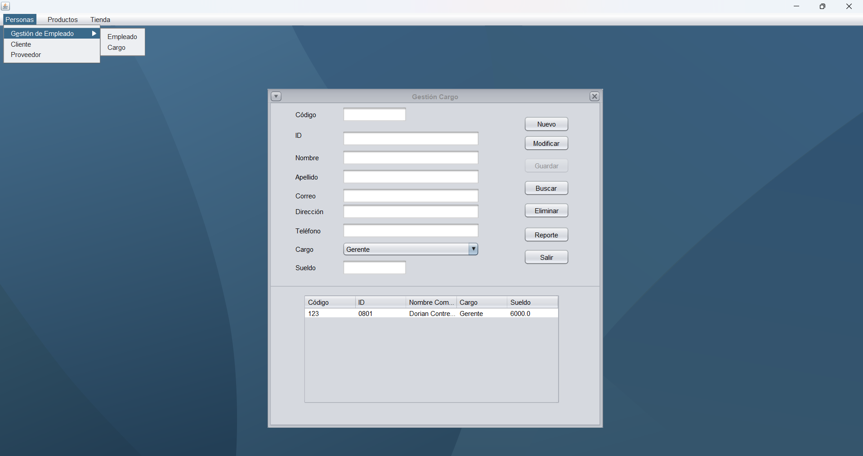Select table cell showing 0801
863x456 pixels.
pyautogui.click(x=380, y=314)
